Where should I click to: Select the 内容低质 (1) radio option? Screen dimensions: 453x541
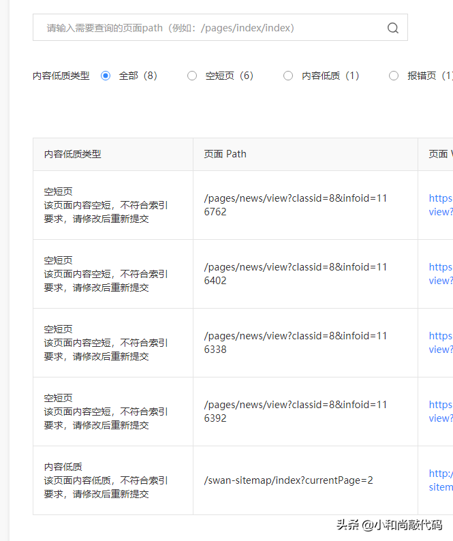click(x=288, y=76)
